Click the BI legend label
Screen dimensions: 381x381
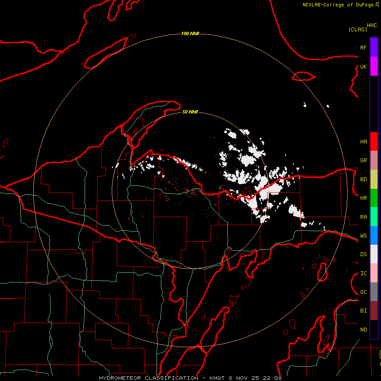(x=363, y=311)
